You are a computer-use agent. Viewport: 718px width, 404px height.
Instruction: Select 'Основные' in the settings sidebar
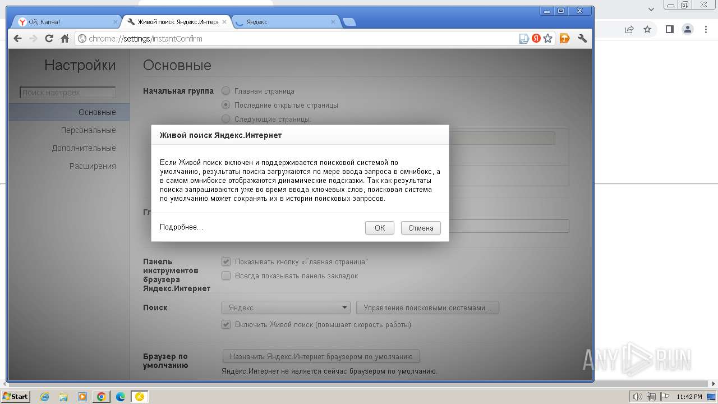click(69, 112)
